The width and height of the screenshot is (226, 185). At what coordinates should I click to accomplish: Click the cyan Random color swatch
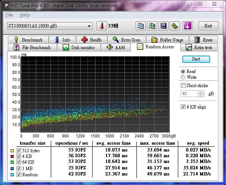tap(12, 175)
